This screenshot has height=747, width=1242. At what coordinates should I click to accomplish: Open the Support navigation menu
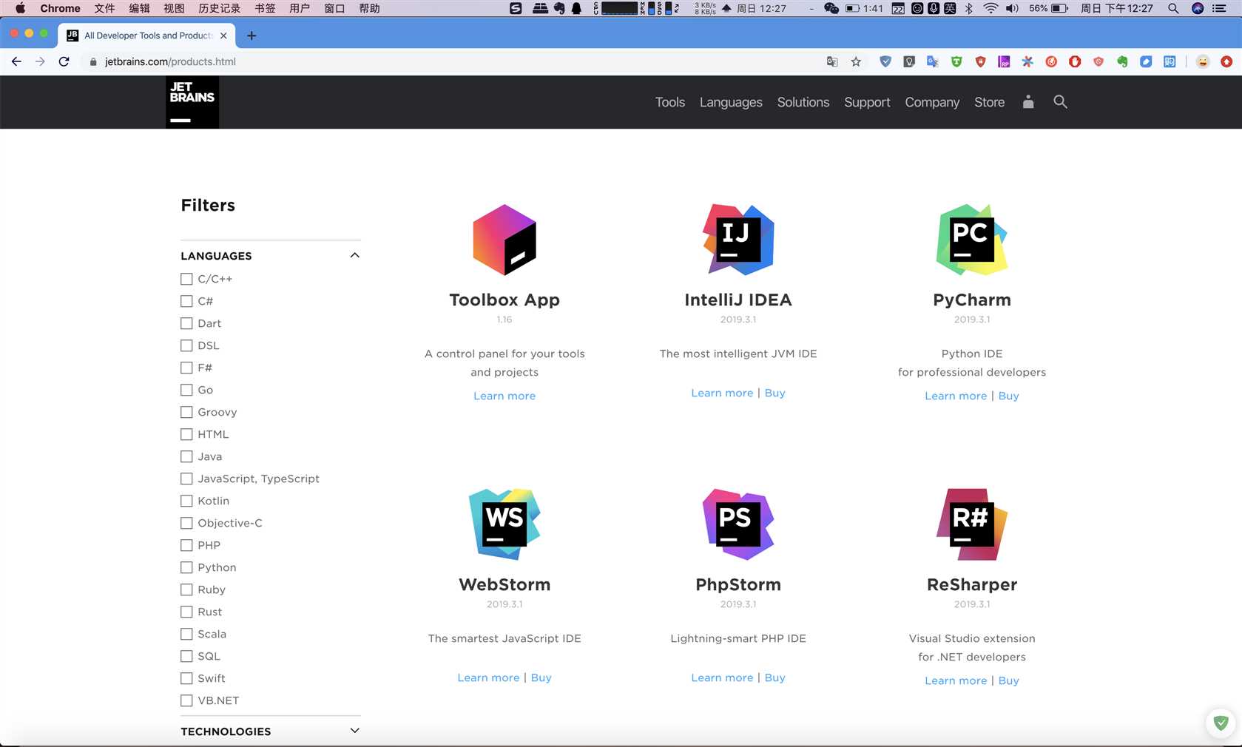867,102
